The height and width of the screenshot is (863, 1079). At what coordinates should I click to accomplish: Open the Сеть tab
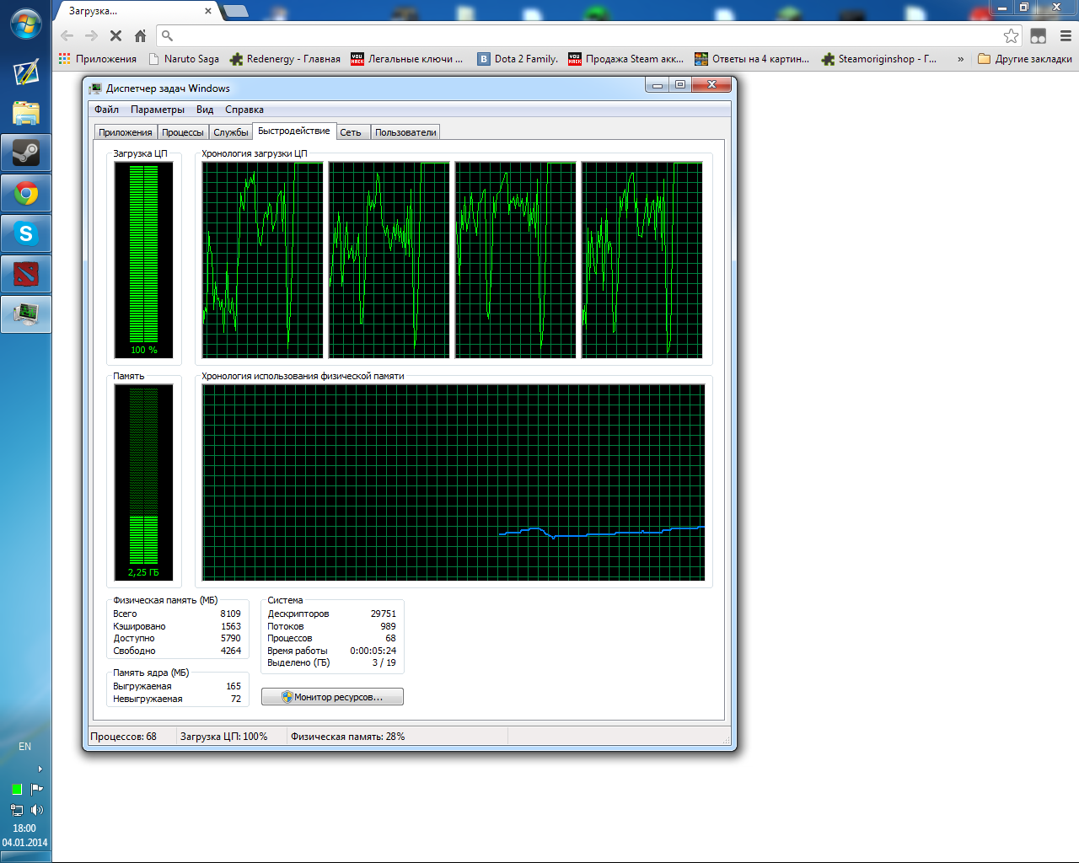tap(351, 132)
